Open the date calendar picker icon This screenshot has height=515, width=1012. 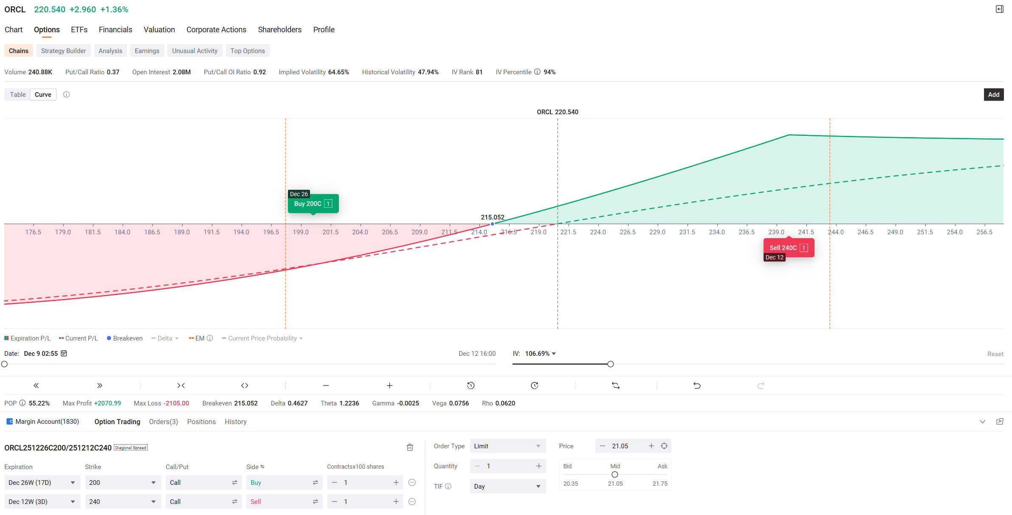tap(64, 353)
